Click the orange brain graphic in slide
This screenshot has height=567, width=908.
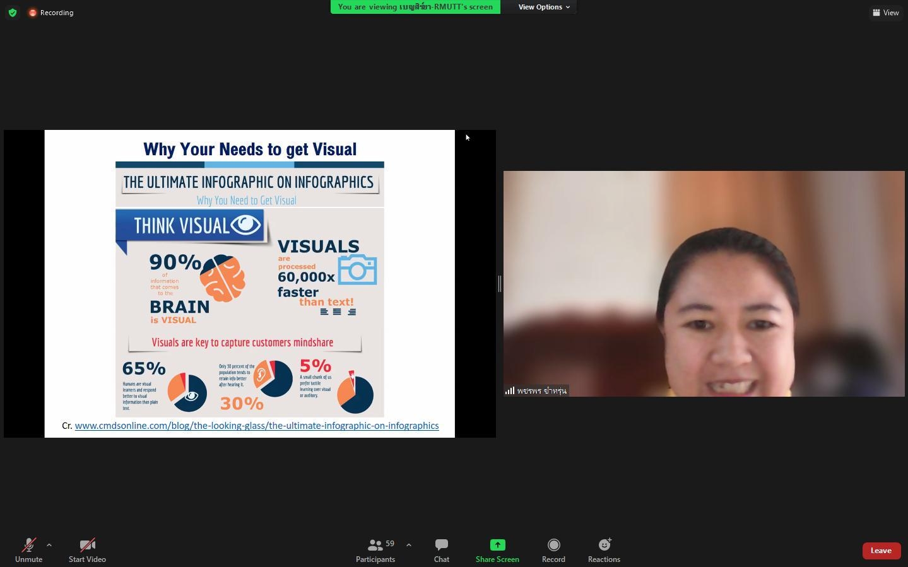(x=223, y=278)
